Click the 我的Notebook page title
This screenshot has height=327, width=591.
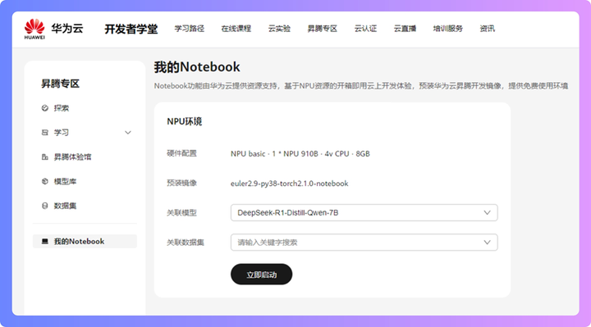click(x=197, y=67)
